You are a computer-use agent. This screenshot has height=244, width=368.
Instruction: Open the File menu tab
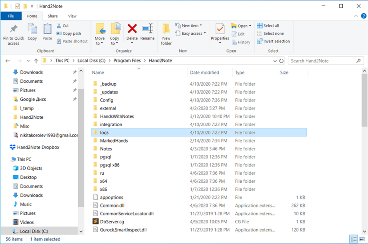tap(11, 16)
